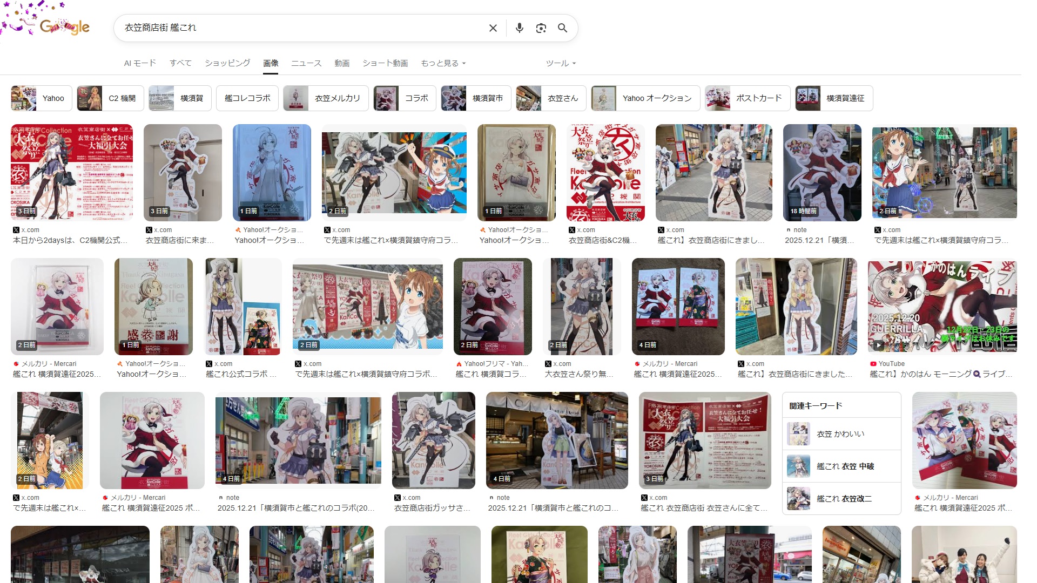Screen dimensions: 1037x583
Task: Switch to the すべて tab
Action: pos(180,63)
